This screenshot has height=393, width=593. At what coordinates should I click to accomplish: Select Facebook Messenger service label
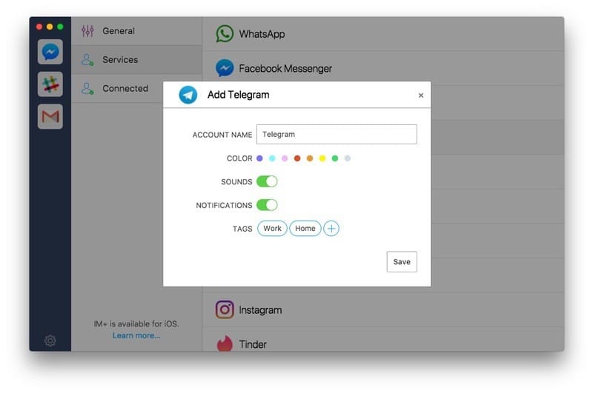point(285,68)
